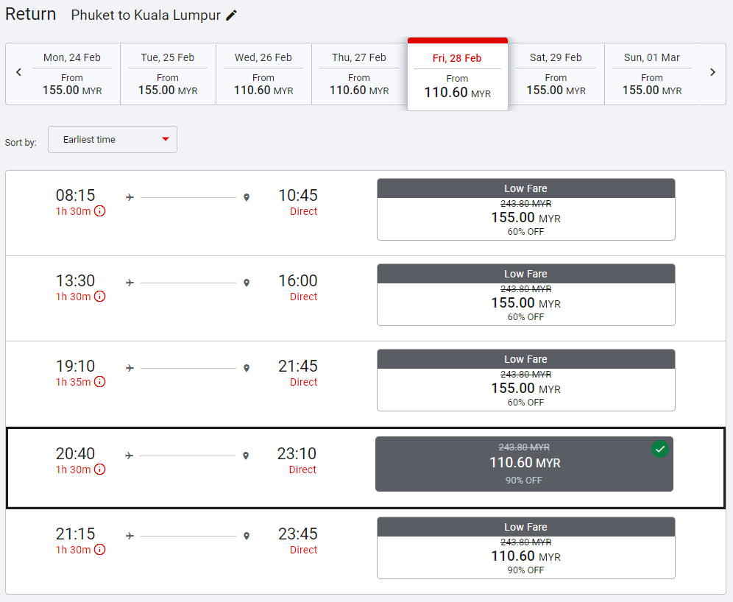Click info icon for 19:10 flight duration

(99, 382)
